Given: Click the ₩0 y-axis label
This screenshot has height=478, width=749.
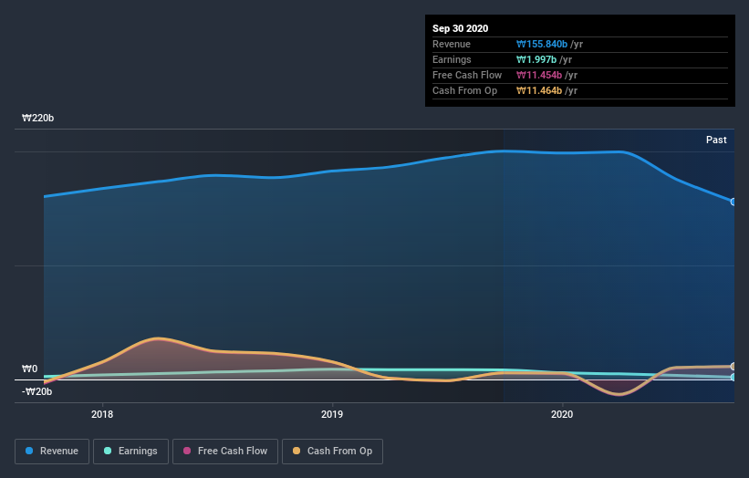Looking at the screenshot, I should point(29,369).
